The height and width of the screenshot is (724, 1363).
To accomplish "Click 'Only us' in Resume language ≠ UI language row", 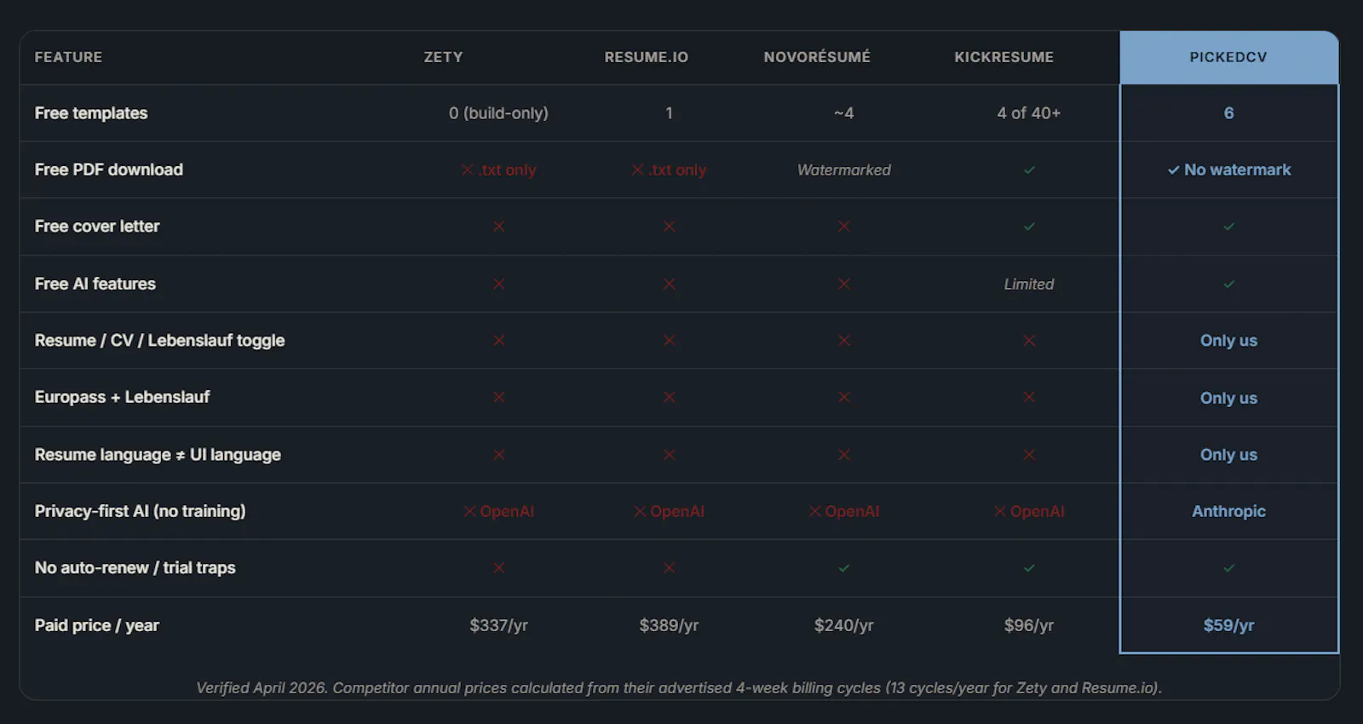I will pyautogui.click(x=1228, y=455).
